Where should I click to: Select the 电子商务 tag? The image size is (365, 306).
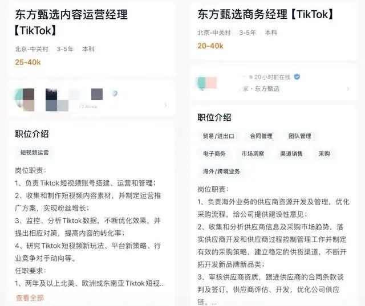click(x=214, y=154)
